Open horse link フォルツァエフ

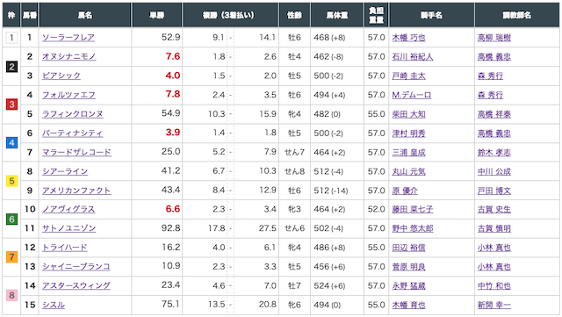point(68,95)
